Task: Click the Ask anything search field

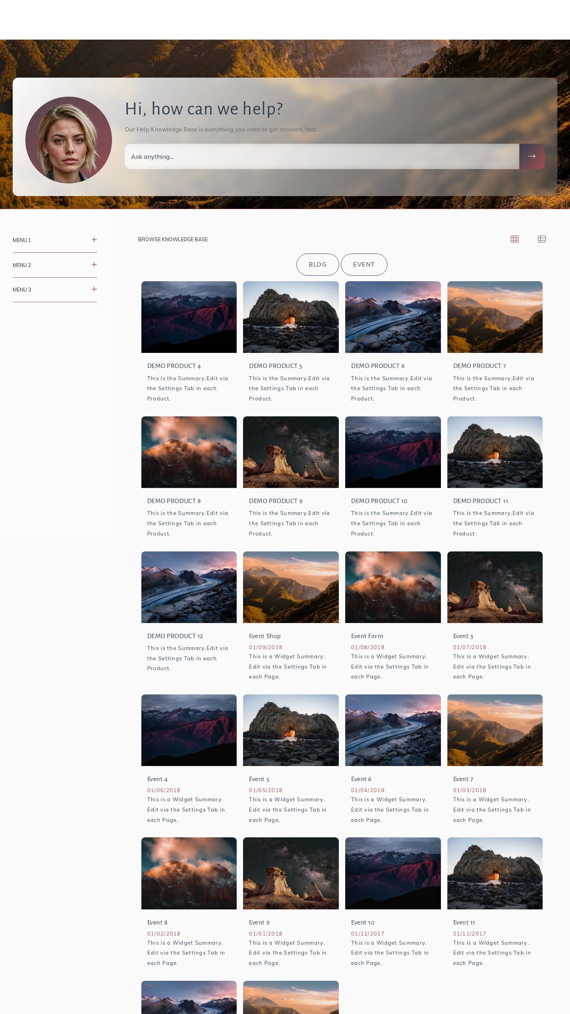Action: click(x=321, y=156)
